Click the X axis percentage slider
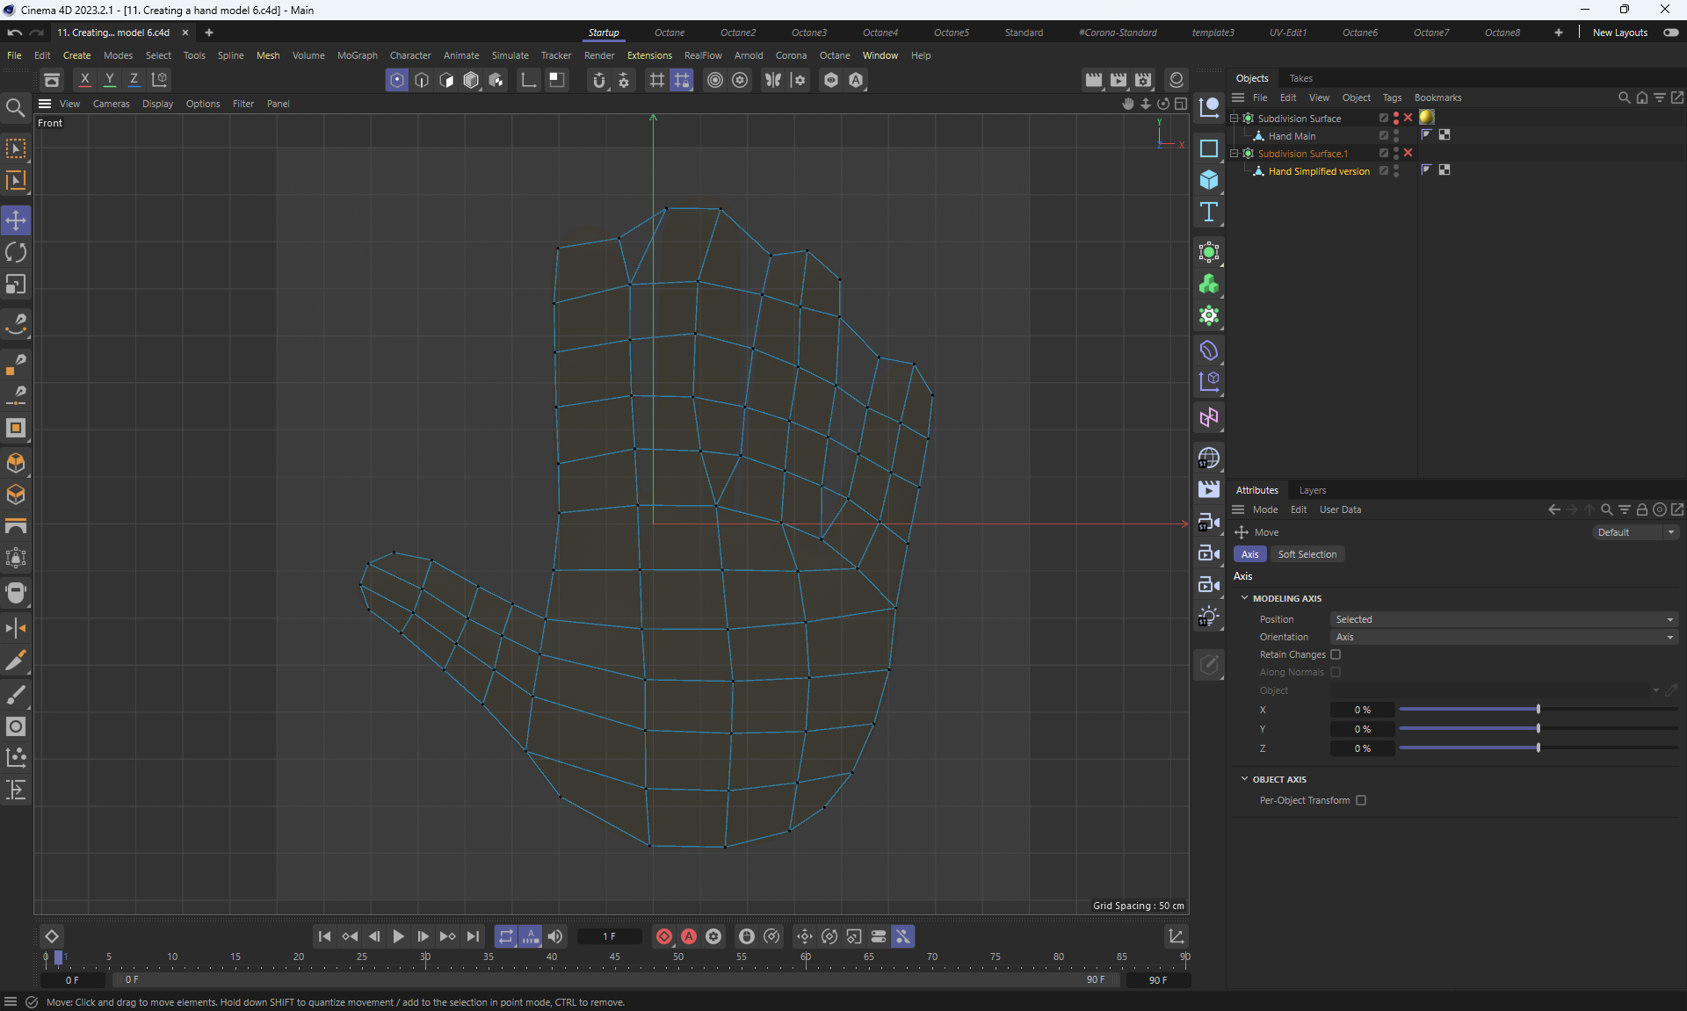The height and width of the screenshot is (1011, 1687). (x=1538, y=710)
